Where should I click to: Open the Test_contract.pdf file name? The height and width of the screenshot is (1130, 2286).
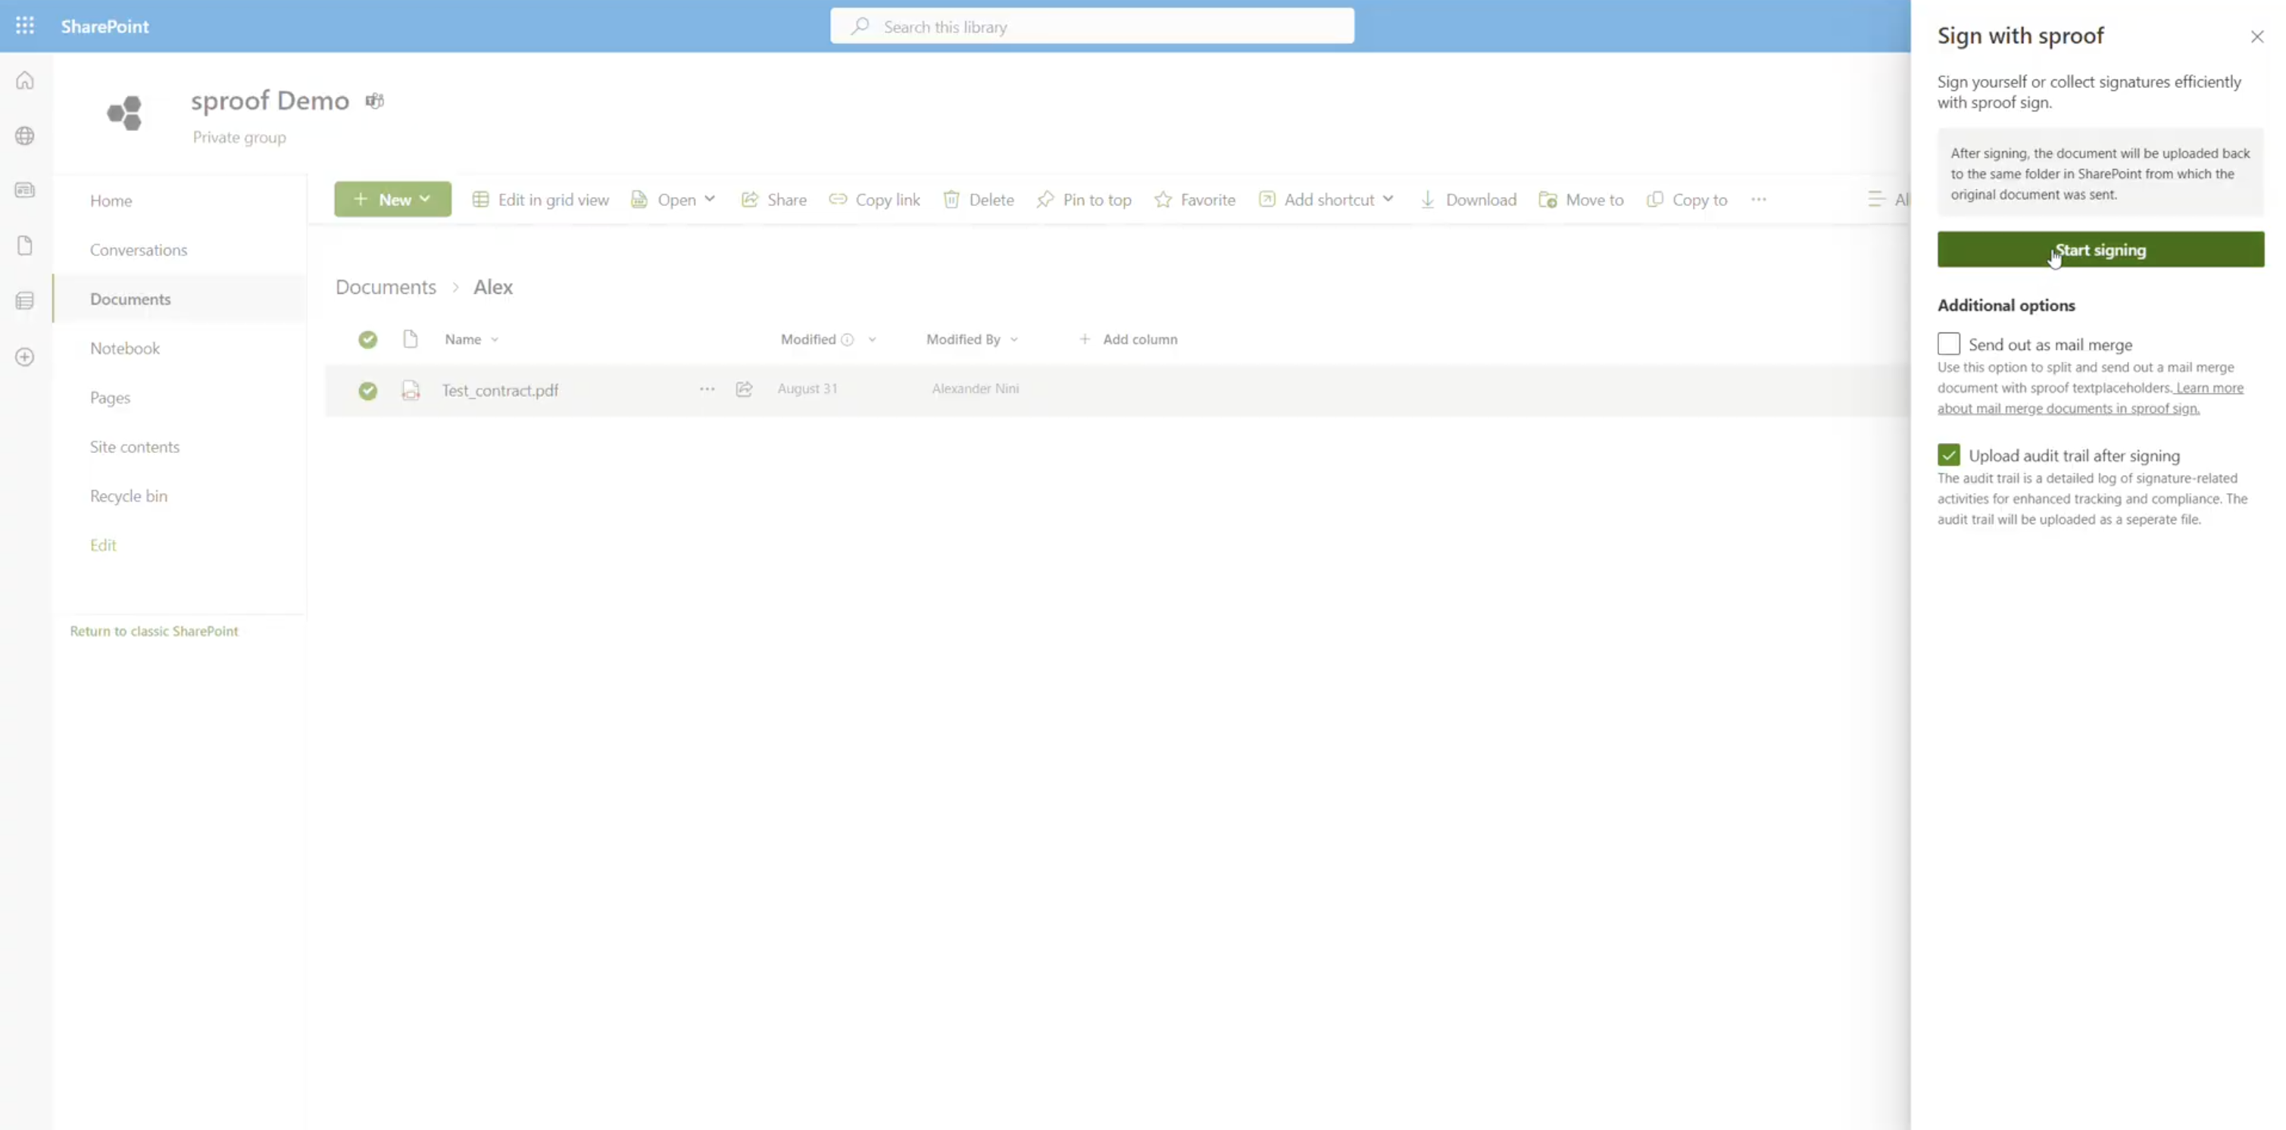(x=501, y=391)
